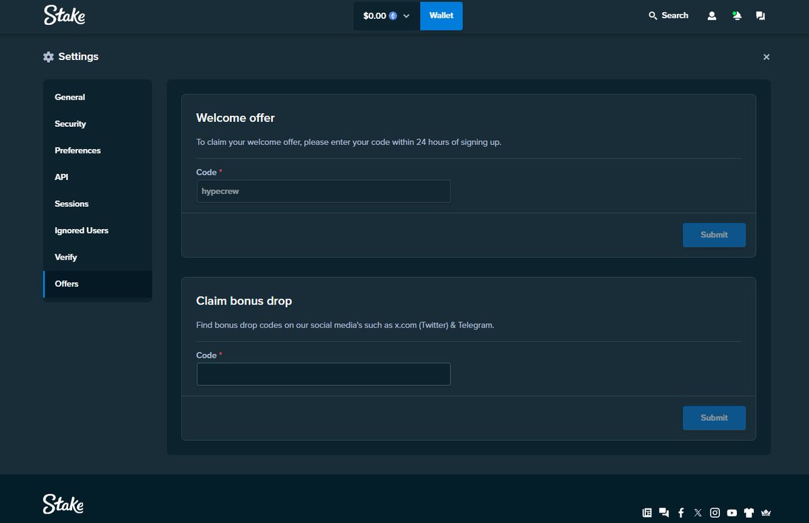Close the Settings panel
Viewport: 809px width, 523px height.
click(766, 57)
